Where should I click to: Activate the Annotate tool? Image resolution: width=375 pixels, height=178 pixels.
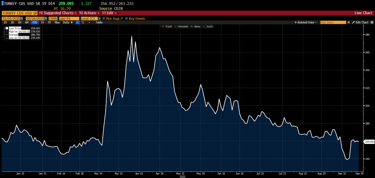pyautogui.click(x=181, y=27)
